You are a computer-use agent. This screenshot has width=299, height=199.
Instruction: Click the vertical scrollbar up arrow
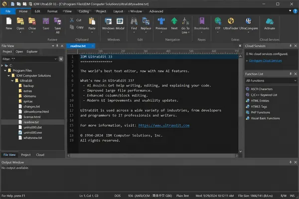click(x=241, y=56)
